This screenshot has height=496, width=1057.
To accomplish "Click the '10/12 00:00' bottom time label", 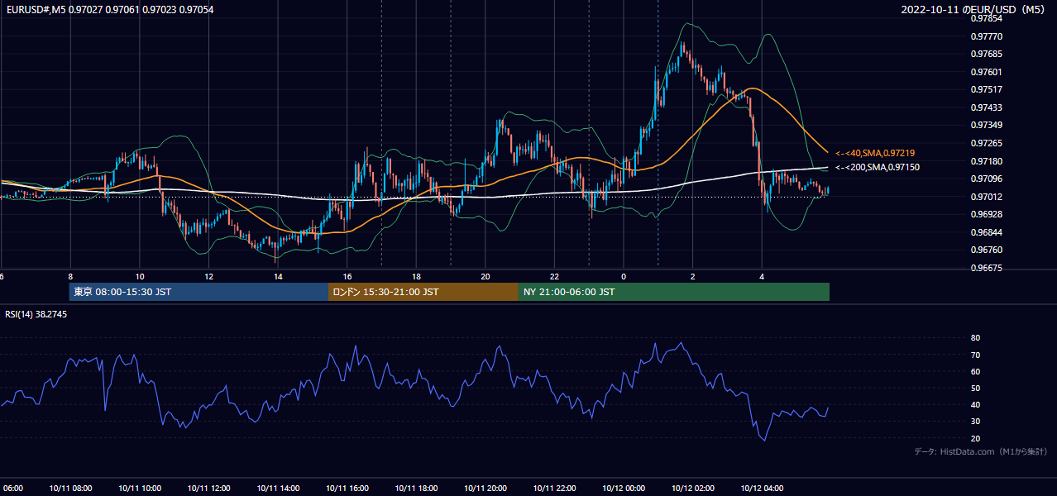I will point(624,489).
